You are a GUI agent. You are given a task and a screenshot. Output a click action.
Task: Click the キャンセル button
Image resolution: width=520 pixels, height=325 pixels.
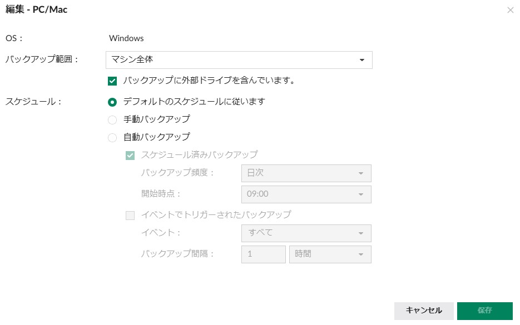(424, 311)
